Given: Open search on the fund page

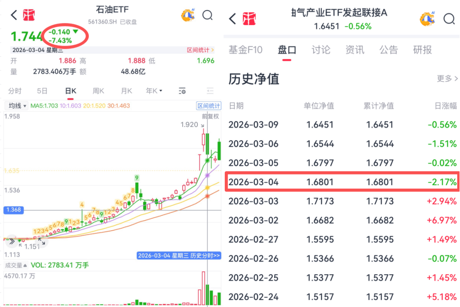Looking at the screenshot, I should pos(449,19).
